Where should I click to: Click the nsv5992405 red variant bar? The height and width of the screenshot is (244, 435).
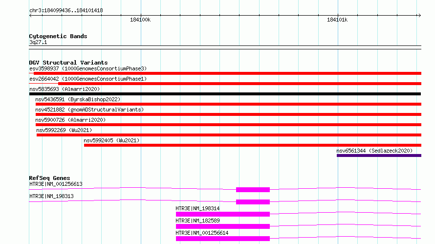click(253, 145)
